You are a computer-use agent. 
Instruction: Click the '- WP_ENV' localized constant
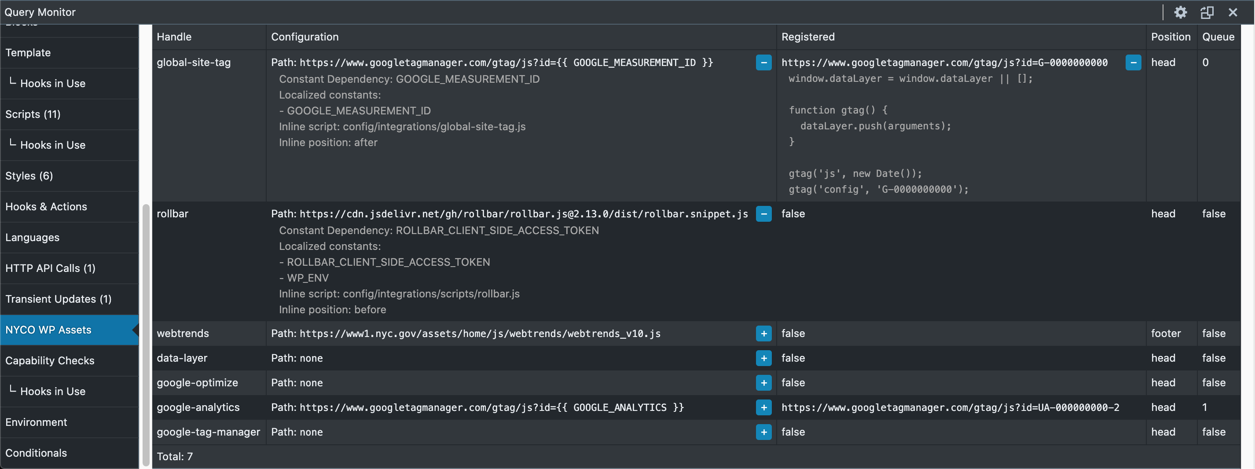pyautogui.click(x=304, y=278)
